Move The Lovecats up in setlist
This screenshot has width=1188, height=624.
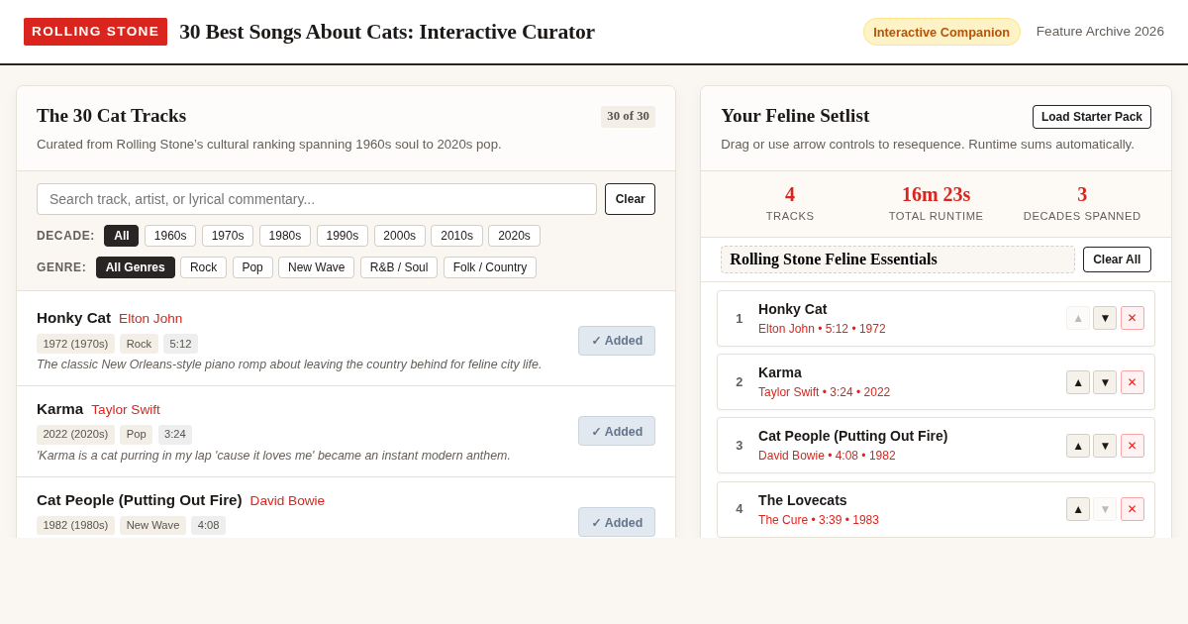pos(1078,509)
